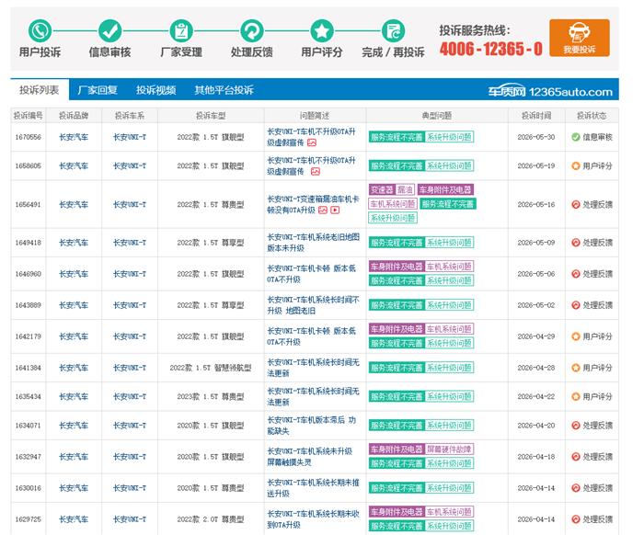Open complaint link 长安UNI-T车机系统老旧地图版本未升级
Viewport: 644px width, 535px height.
(314, 243)
